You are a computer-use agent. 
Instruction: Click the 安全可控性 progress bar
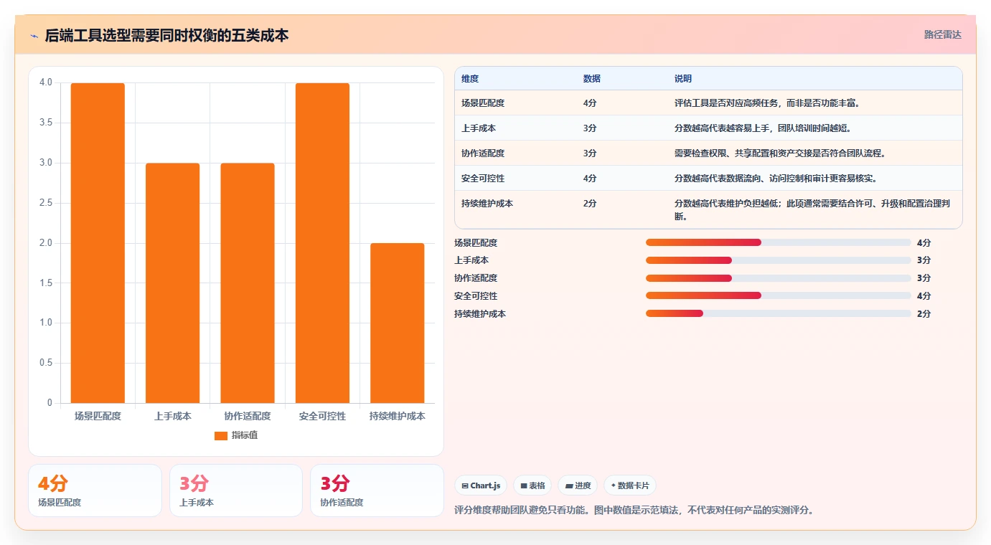click(x=778, y=295)
